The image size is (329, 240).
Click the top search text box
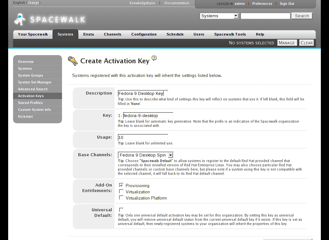coord(265,16)
